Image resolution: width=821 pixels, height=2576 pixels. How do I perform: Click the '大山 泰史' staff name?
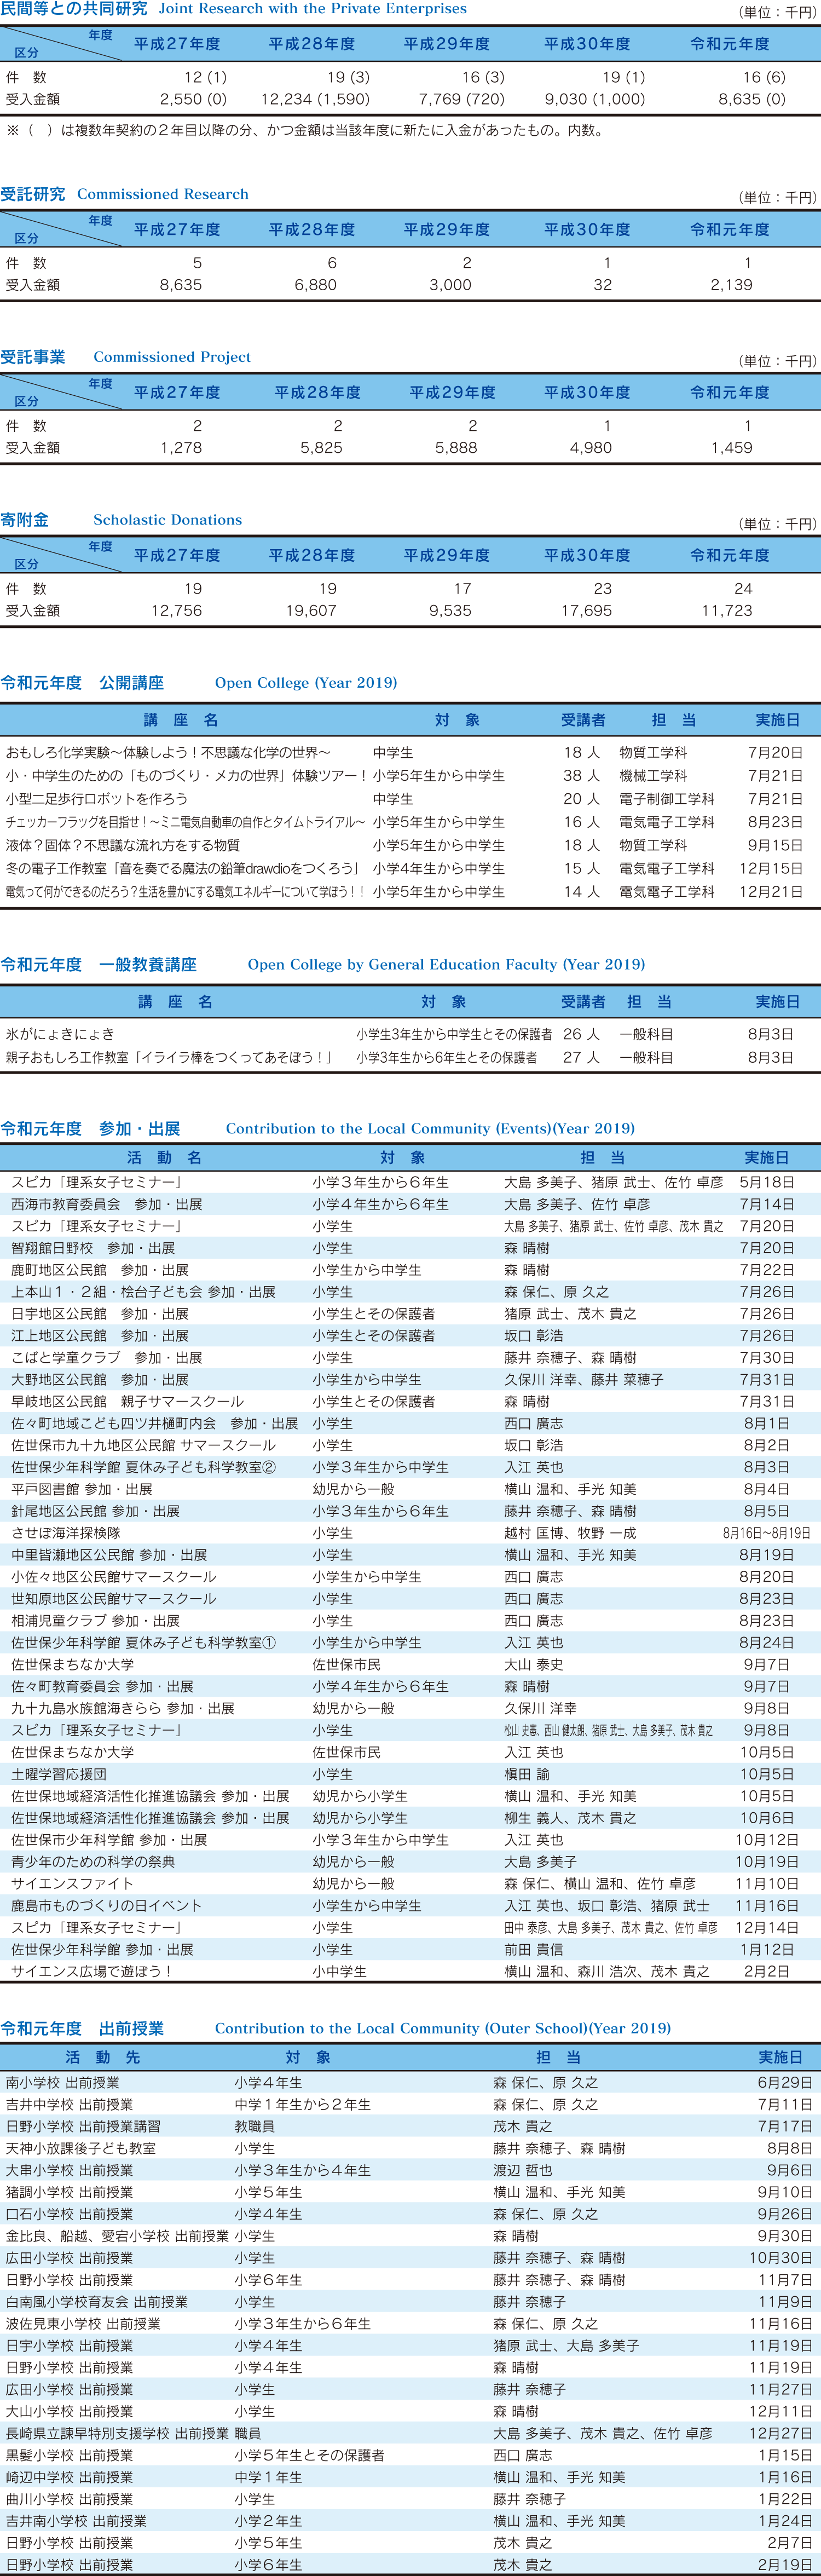point(534,1665)
